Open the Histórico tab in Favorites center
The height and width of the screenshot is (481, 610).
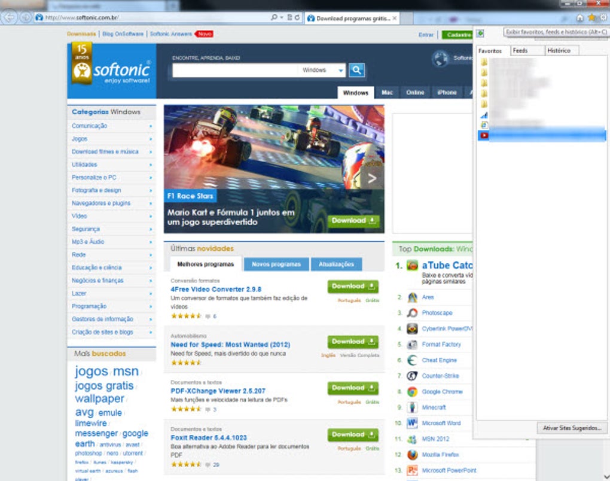[562, 50]
